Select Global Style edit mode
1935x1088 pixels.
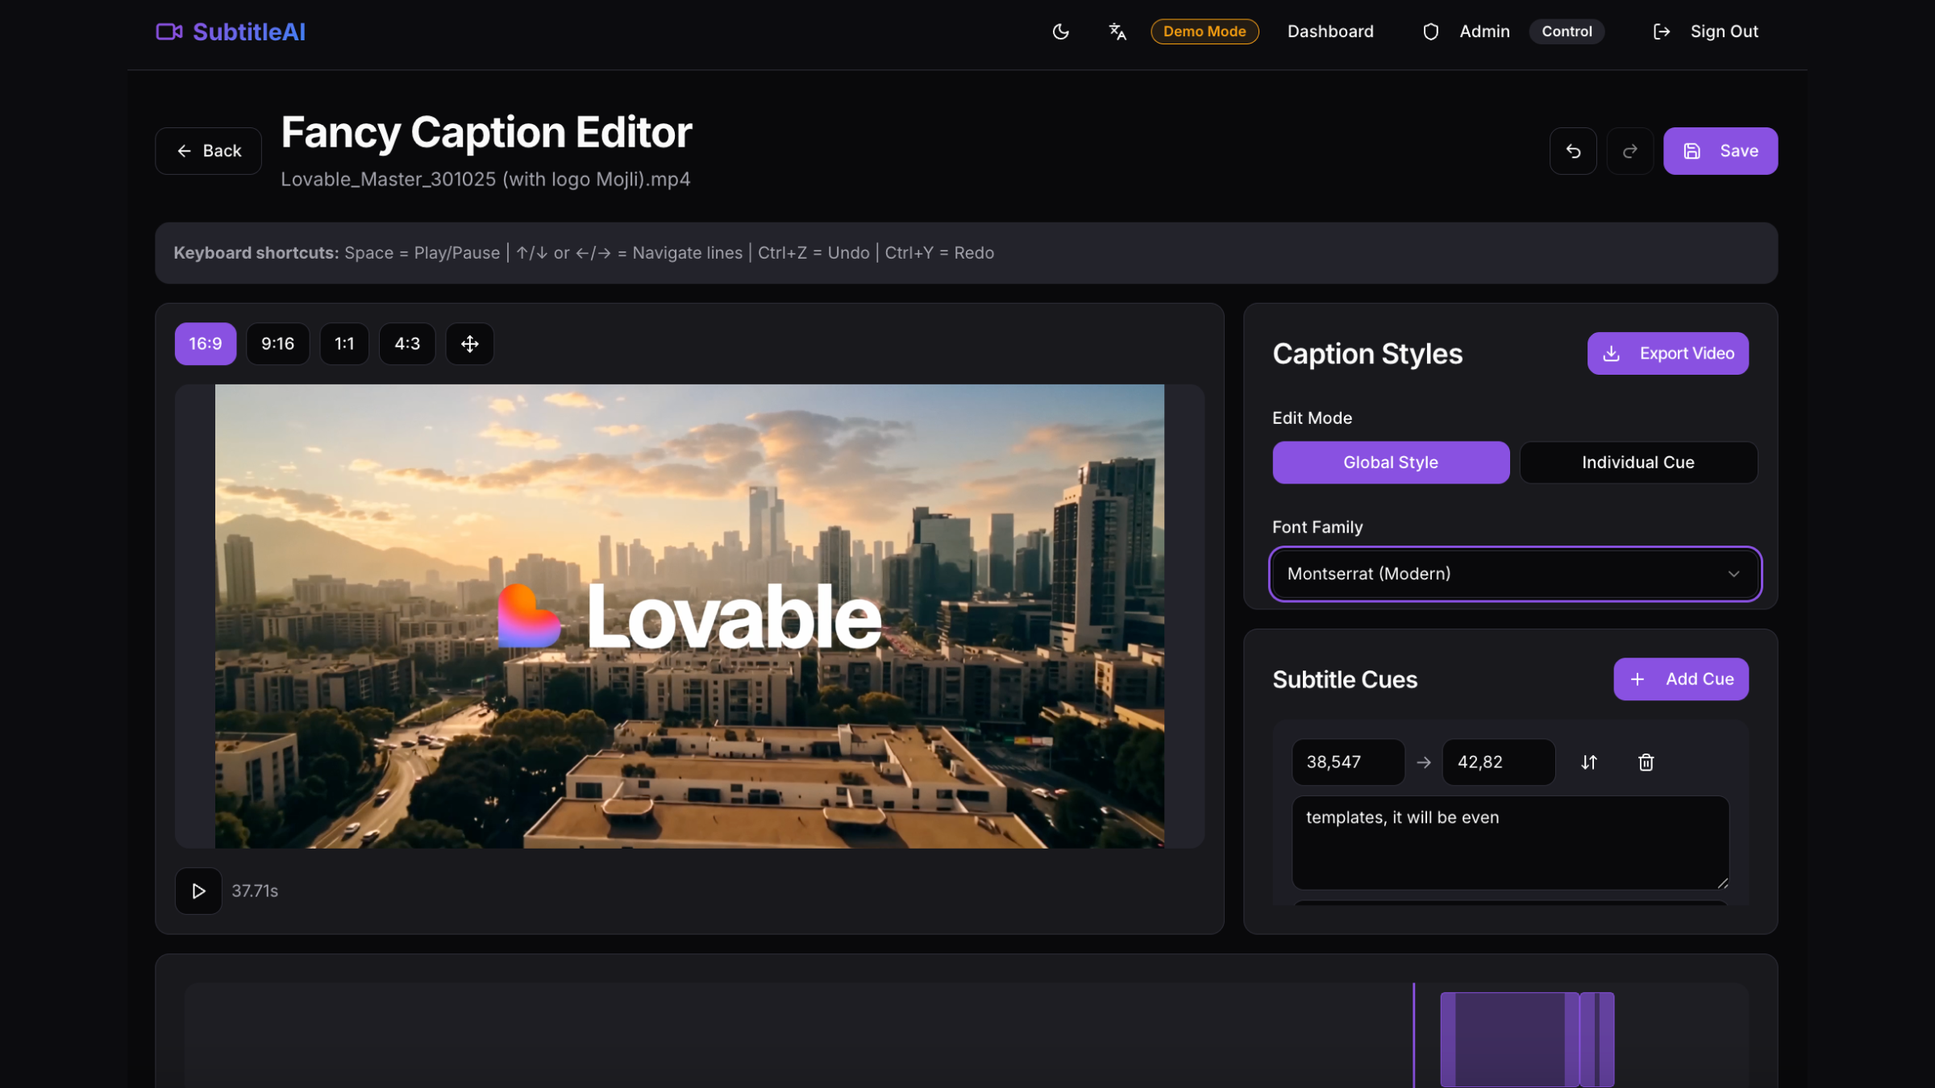pyautogui.click(x=1390, y=463)
